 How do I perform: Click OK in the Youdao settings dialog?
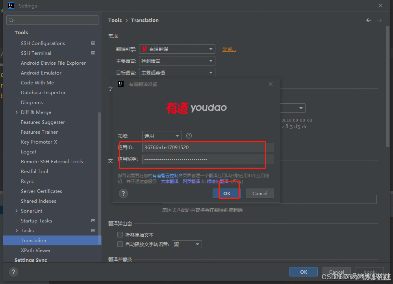tap(226, 193)
